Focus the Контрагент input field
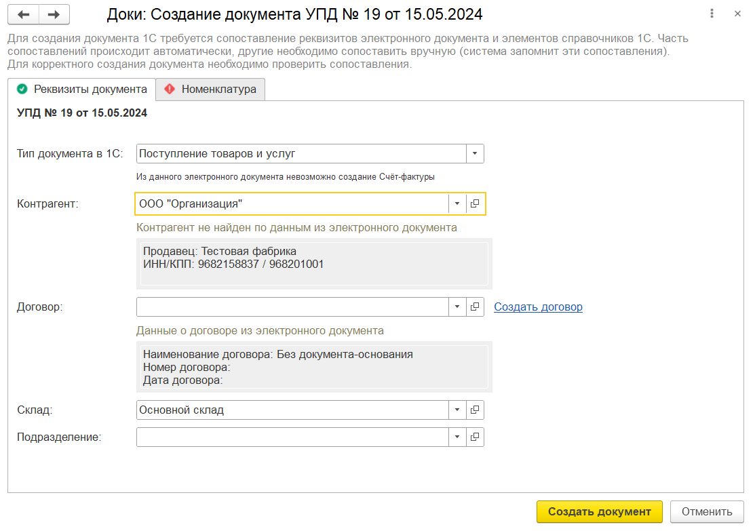Image resolution: width=755 pixels, height=531 pixels. [x=292, y=203]
